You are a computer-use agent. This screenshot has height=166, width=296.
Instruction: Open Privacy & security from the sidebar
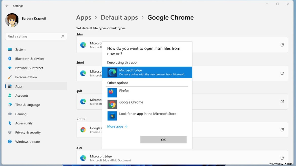(10, 132)
